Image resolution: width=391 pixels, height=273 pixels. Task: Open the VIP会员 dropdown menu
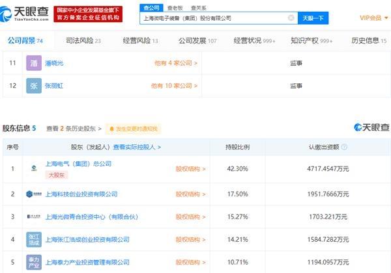[x=374, y=18]
